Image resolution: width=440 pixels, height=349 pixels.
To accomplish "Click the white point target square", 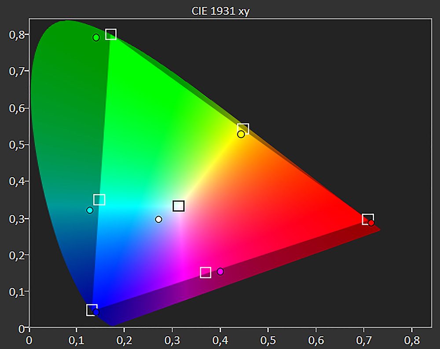I will pyautogui.click(x=179, y=206).
